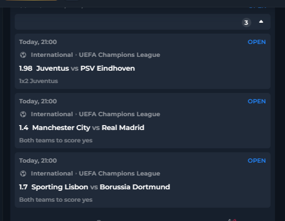Click OPEN status on Juventus bet
Screen dimensions: 285x221
(257, 42)
